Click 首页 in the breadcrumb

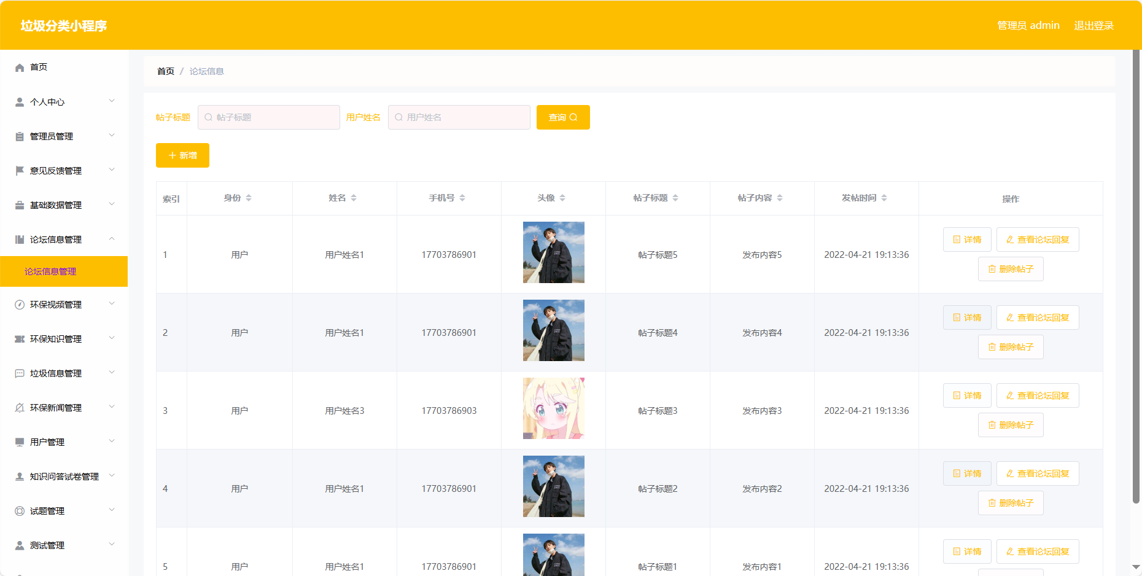(166, 71)
